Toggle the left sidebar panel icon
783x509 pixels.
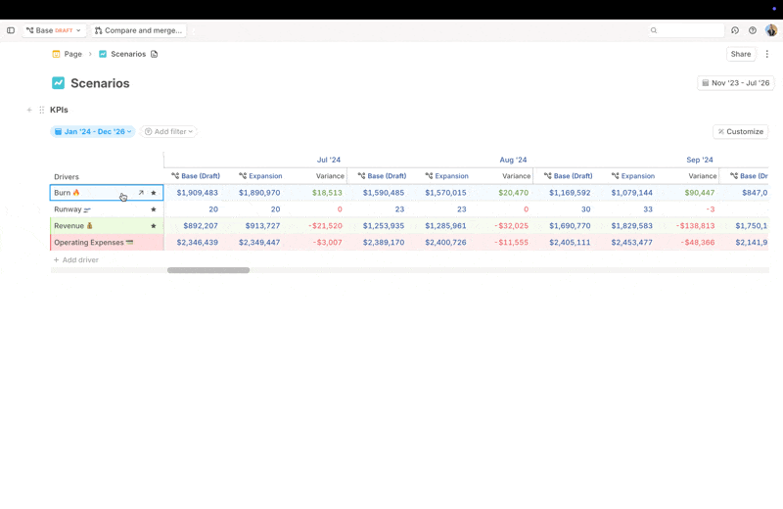pos(11,30)
